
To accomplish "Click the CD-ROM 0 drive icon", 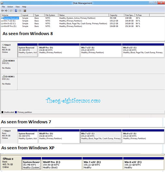I will (x=4, y=60).
